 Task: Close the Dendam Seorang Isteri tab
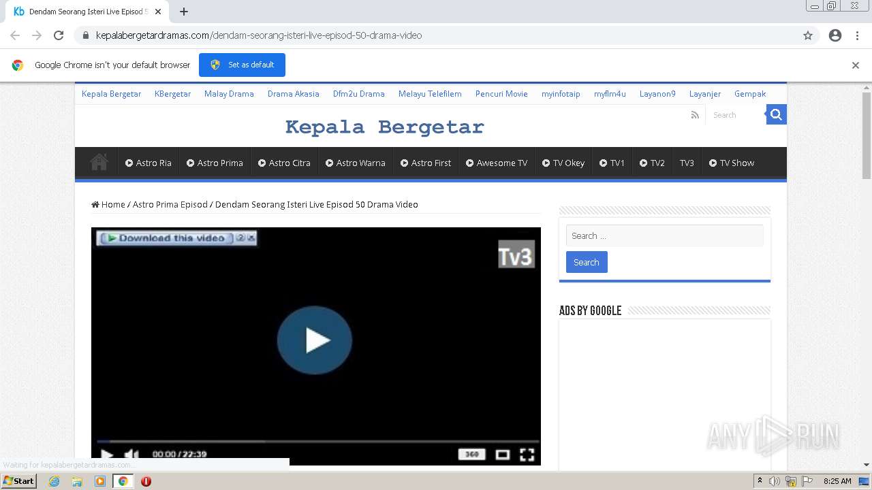[158, 12]
